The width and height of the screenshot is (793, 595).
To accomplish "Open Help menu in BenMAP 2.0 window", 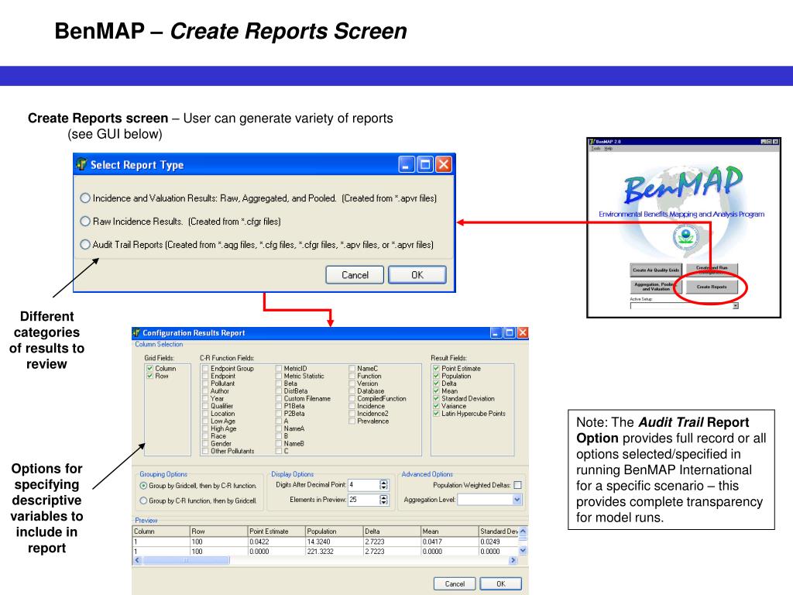I will point(608,148).
